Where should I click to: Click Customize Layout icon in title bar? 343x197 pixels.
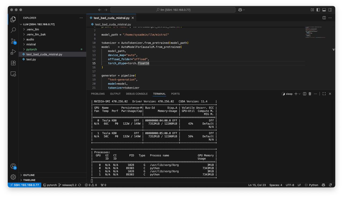pos(312,10)
